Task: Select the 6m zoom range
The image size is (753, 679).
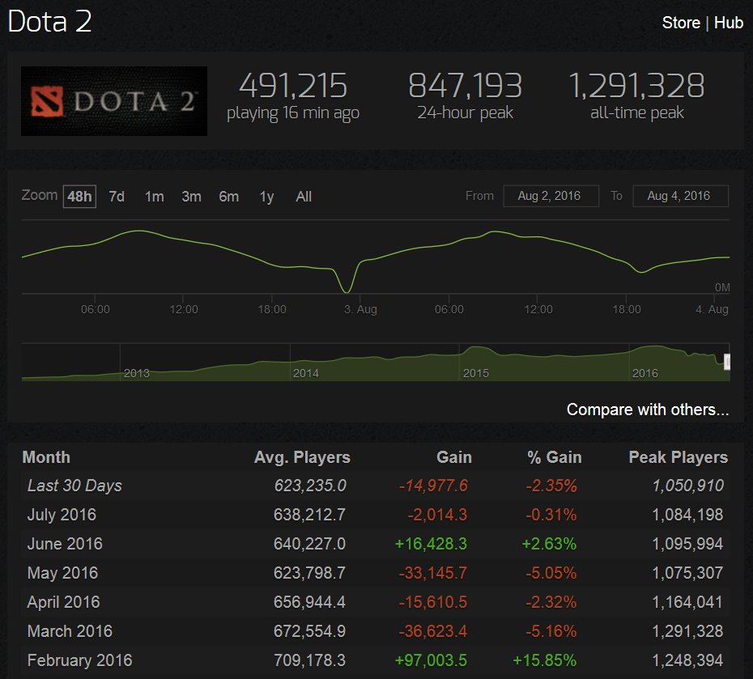Action: point(228,197)
